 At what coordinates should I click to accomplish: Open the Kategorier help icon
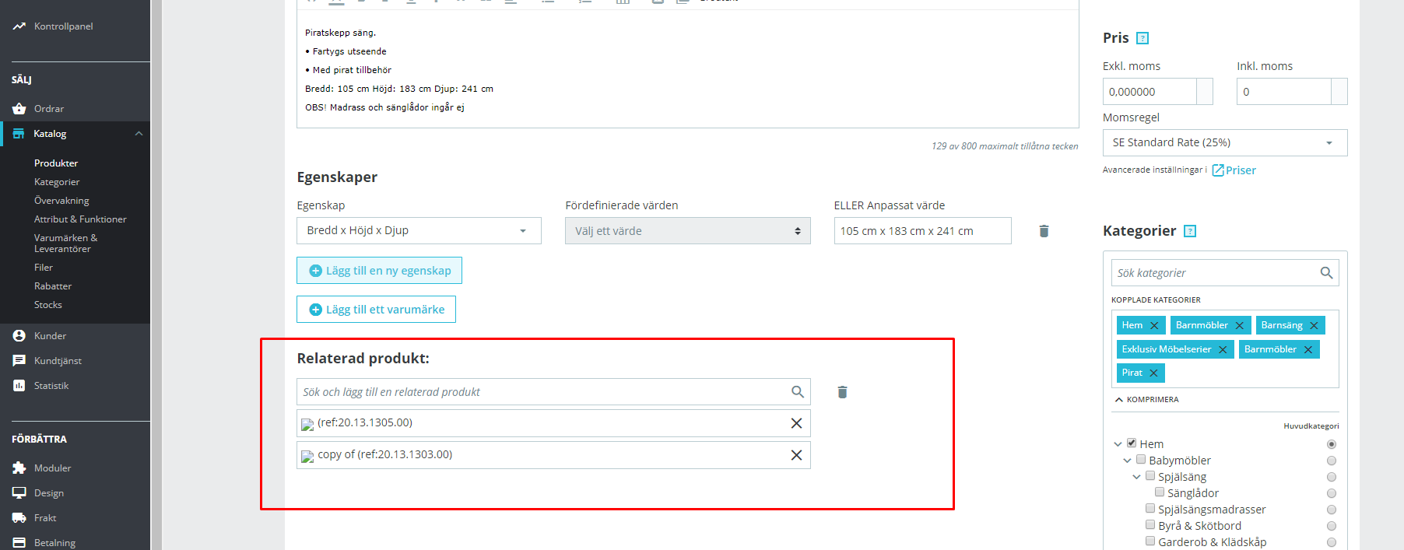point(1190,231)
